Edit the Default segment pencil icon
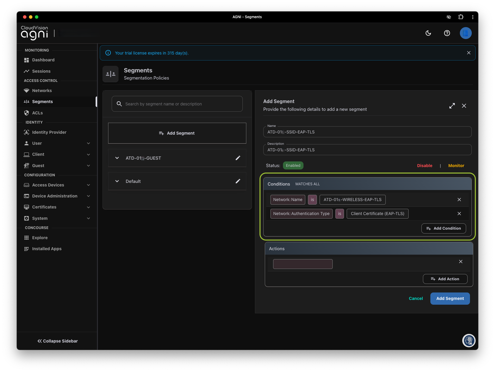 tap(238, 181)
